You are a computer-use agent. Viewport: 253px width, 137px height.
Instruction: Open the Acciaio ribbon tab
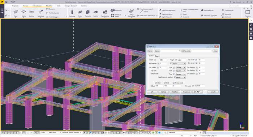pos(26,6)
